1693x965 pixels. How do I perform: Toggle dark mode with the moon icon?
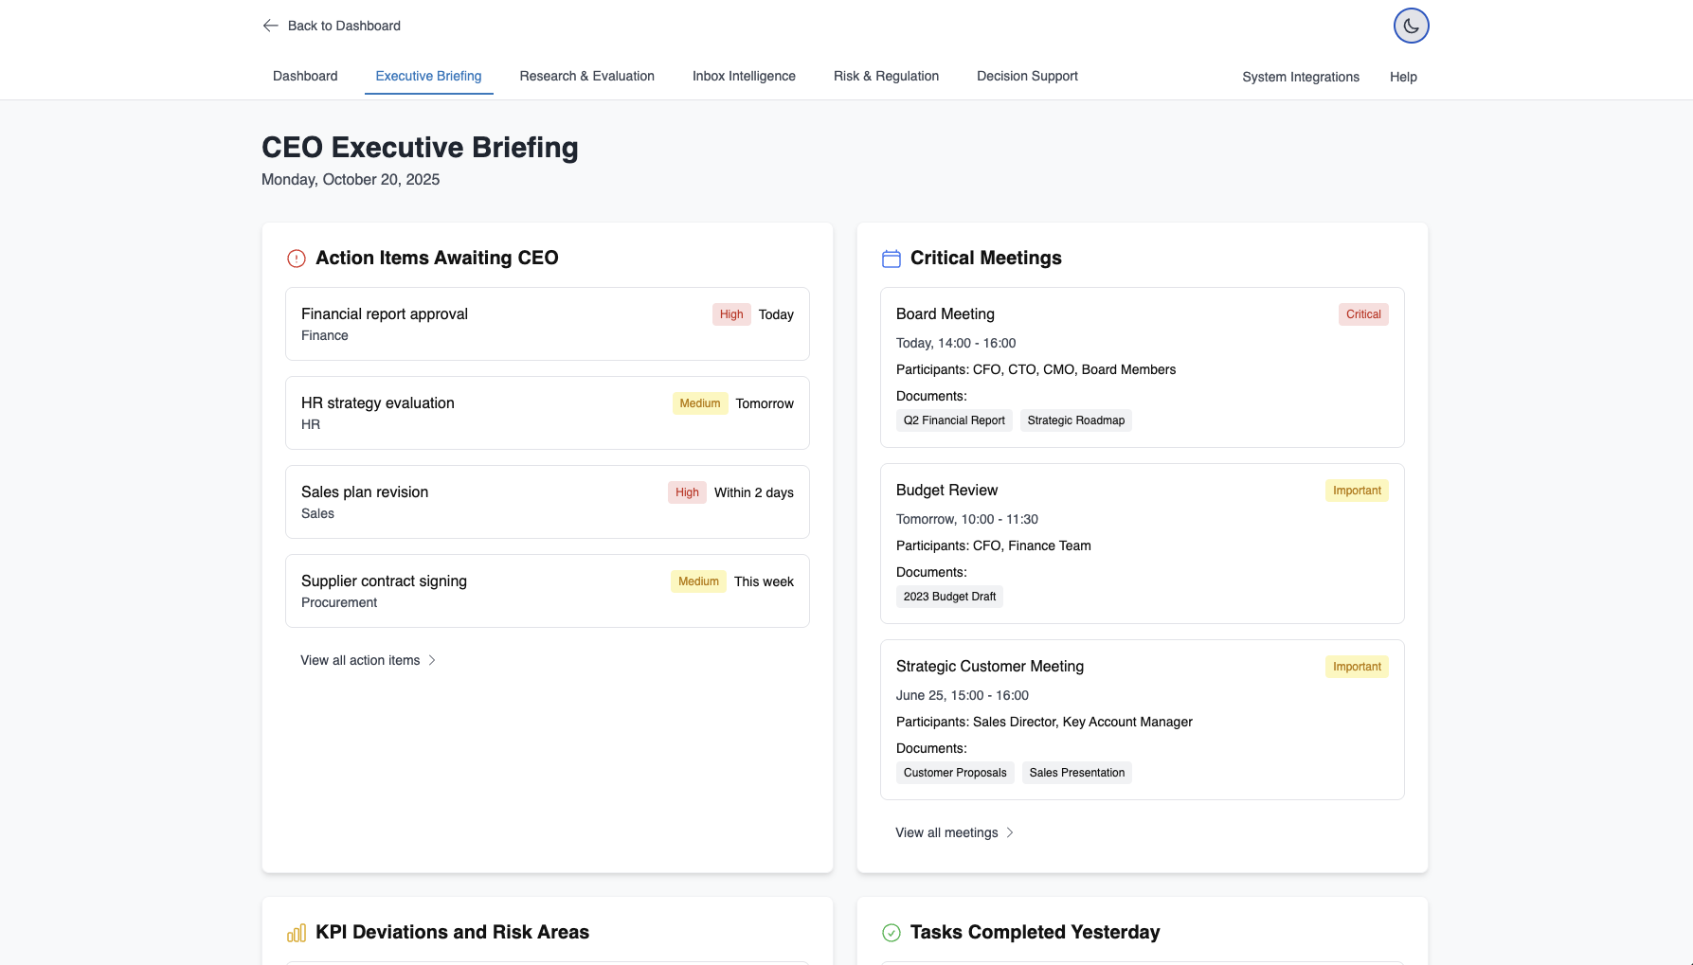tap(1411, 26)
